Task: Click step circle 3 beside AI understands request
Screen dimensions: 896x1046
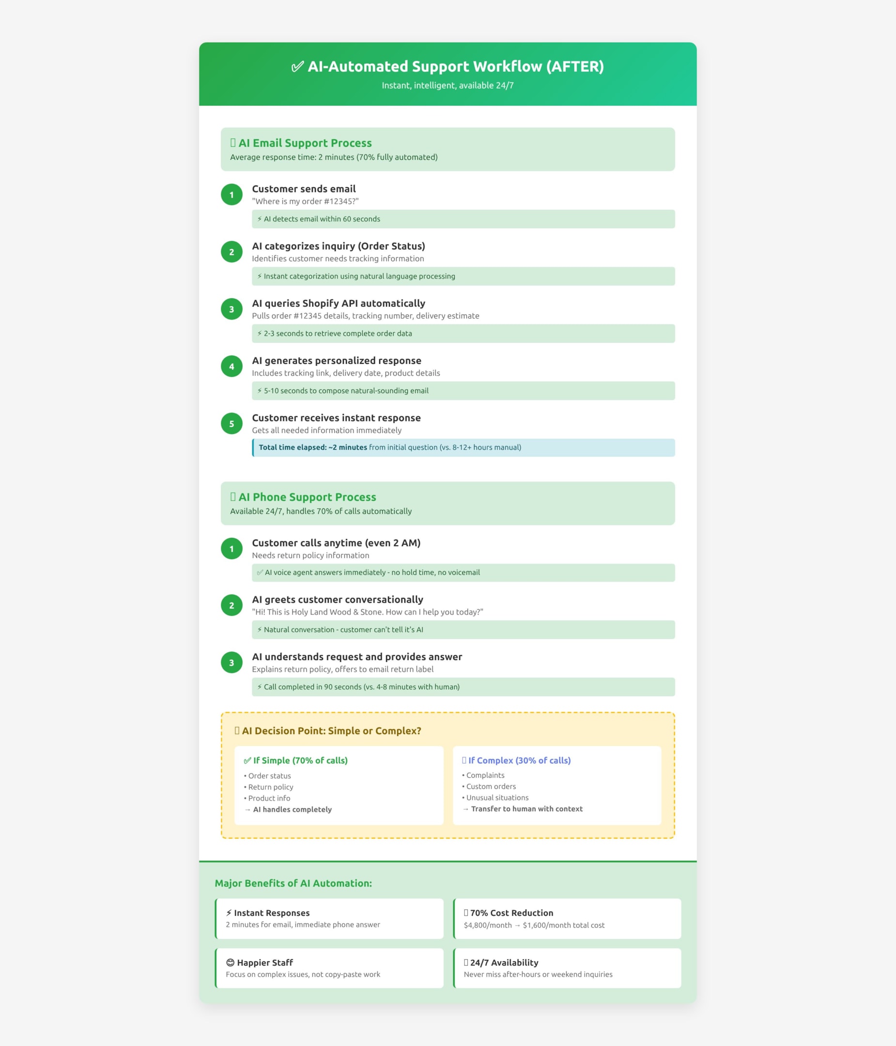Action: (232, 662)
